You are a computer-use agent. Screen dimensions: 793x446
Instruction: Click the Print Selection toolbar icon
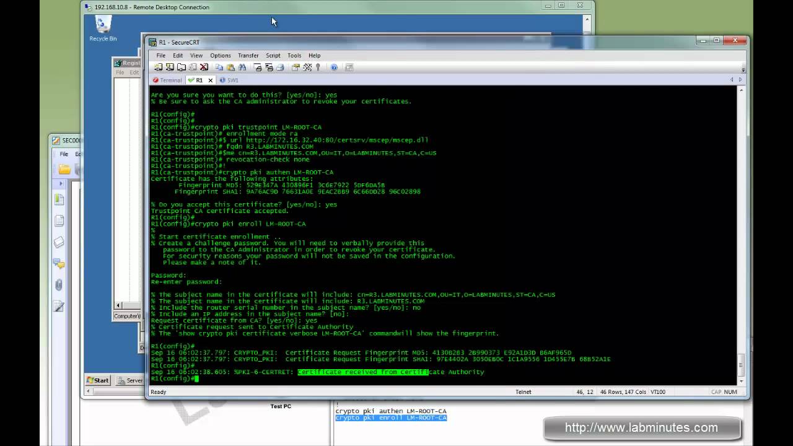click(269, 67)
